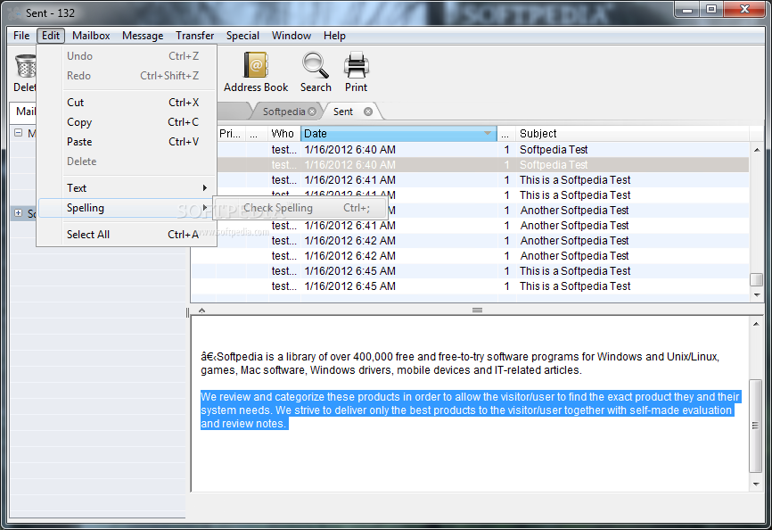Screen dimensions: 772x530
Task: Click Check Spelling in the submenu
Action: [x=300, y=208]
